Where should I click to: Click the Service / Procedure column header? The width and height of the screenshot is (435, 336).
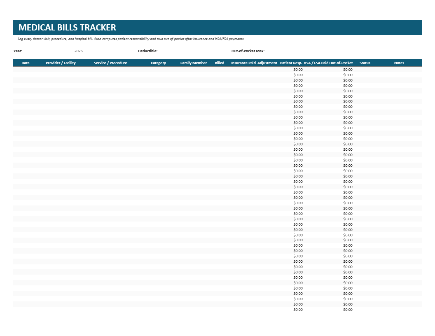[110, 63]
